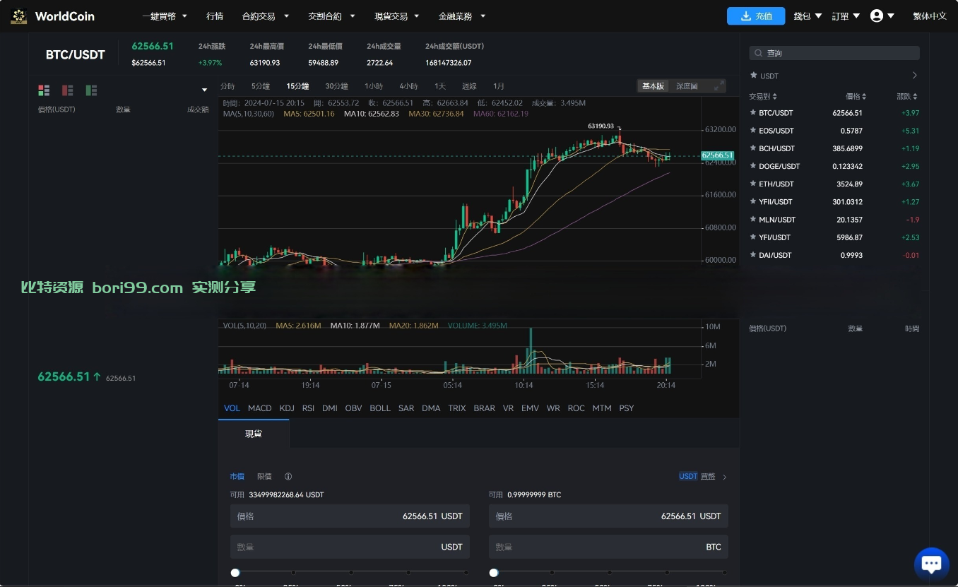The width and height of the screenshot is (958, 587).
Task: Change language via 繁体中文
Action: point(930,16)
